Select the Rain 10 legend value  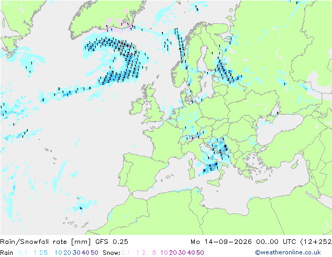[58, 253]
